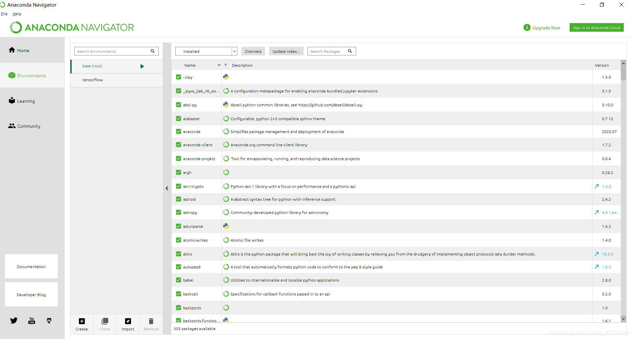Click the magnifier icon in Search Packages

click(x=350, y=51)
